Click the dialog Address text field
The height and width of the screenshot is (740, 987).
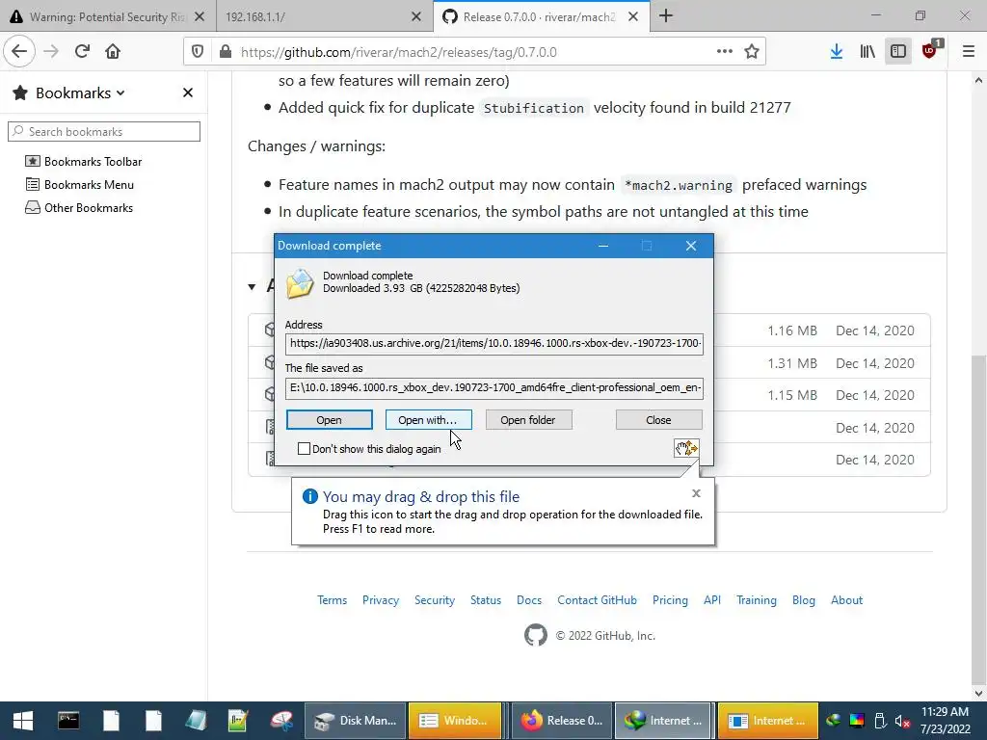pyautogui.click(x=494, y=344)
